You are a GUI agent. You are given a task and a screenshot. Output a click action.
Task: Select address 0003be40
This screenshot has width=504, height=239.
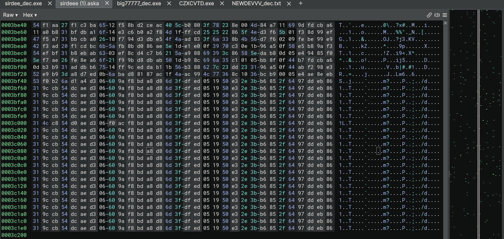point(14,25)
